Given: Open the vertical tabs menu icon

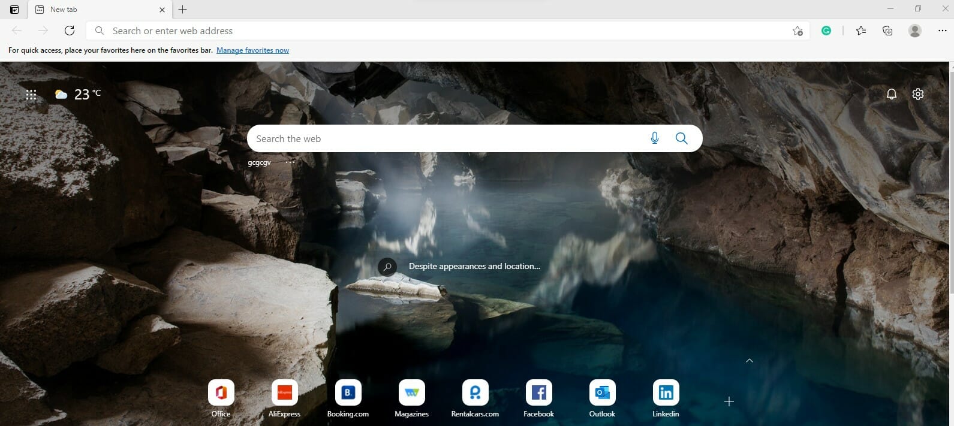Looking at the screenshot, I should coord(14,10).
